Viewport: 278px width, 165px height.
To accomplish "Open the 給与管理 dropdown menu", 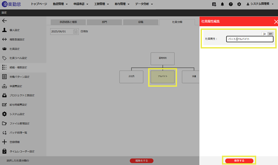I will click(122, 4).
